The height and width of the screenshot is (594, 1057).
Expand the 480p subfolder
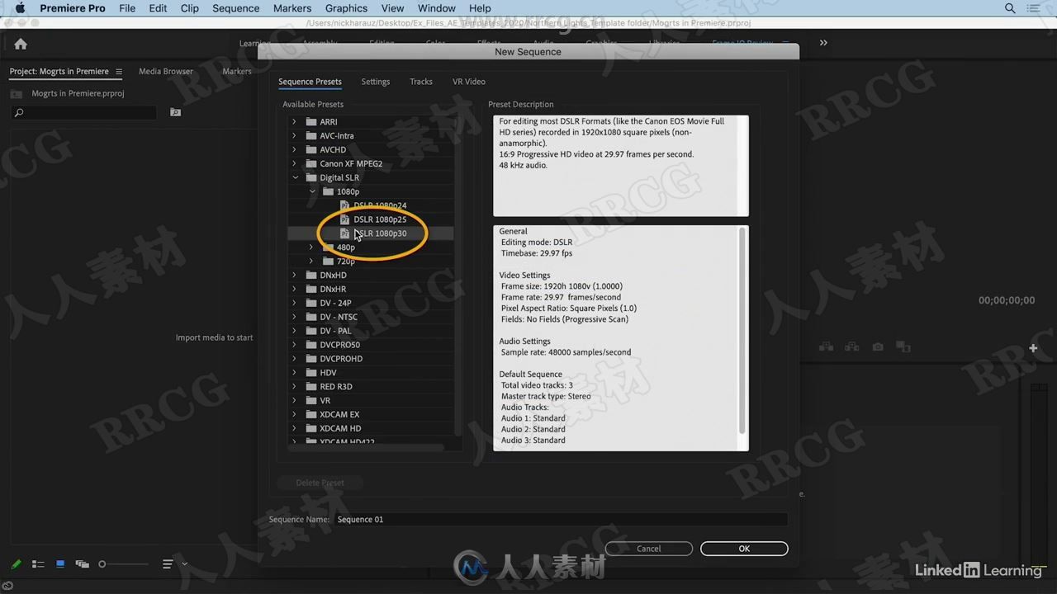tap(311, 247)
